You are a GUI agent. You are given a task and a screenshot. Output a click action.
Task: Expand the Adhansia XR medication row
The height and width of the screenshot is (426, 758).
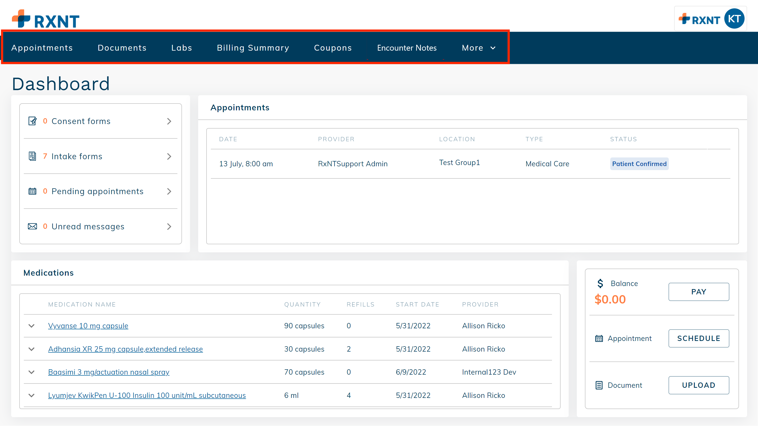coord(31,349)
